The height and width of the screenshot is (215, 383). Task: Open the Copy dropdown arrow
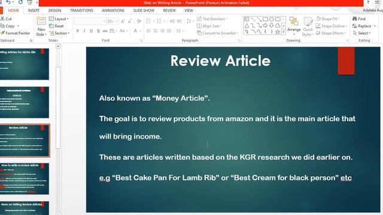[19, 26]
